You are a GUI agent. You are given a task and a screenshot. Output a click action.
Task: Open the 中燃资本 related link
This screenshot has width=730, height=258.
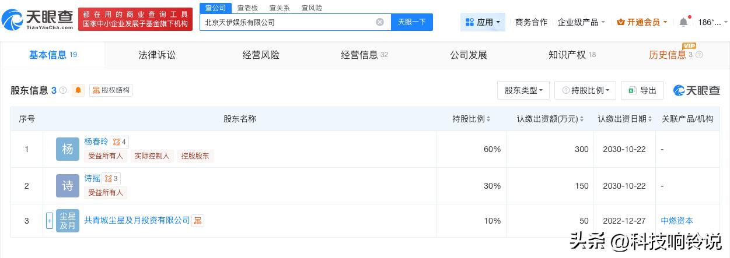pos(677,221)
